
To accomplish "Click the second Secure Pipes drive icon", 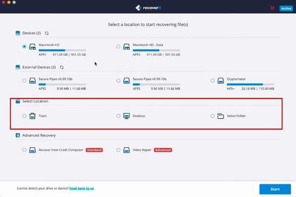I will coord(126,81).
